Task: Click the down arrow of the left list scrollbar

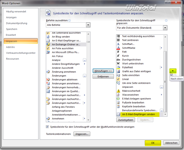Action: click(88, 120)
